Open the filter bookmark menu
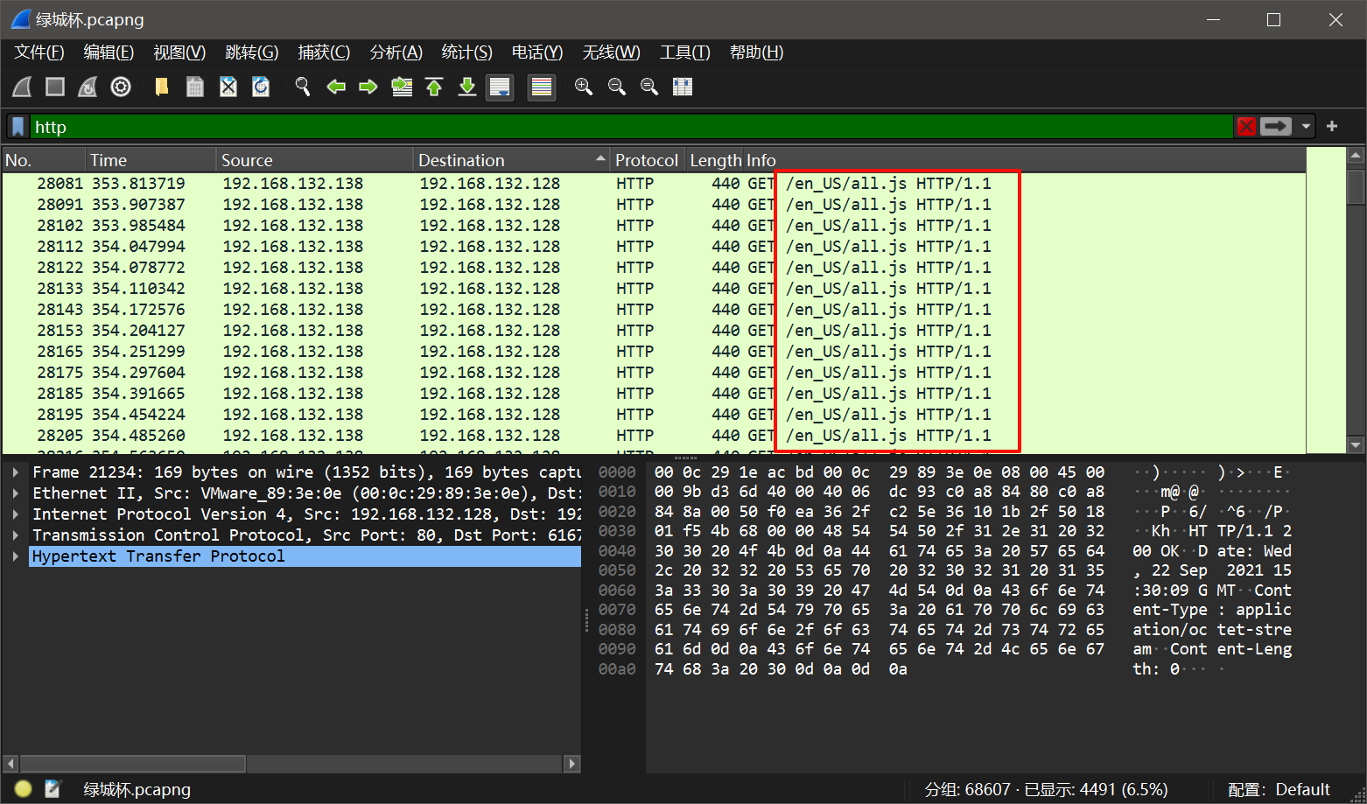This screenshot has height=804, width=1367. click(x=18, y=127)
